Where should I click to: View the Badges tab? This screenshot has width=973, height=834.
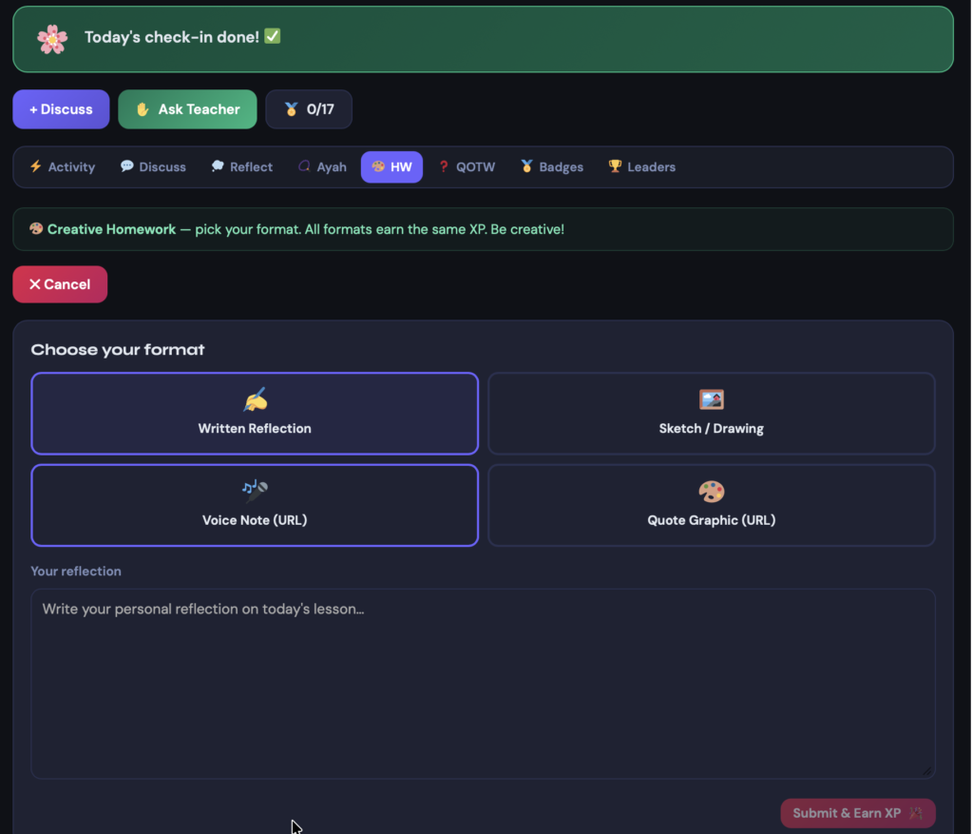[552, 167]
